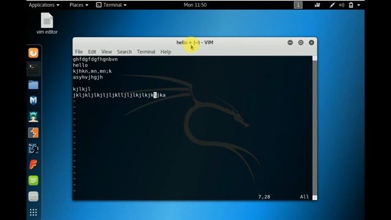Minimize the VIM terminal window

pyautogui.click(x=290, y=42)
